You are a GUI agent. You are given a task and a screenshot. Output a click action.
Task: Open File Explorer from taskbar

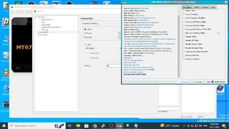pos(78,126)
